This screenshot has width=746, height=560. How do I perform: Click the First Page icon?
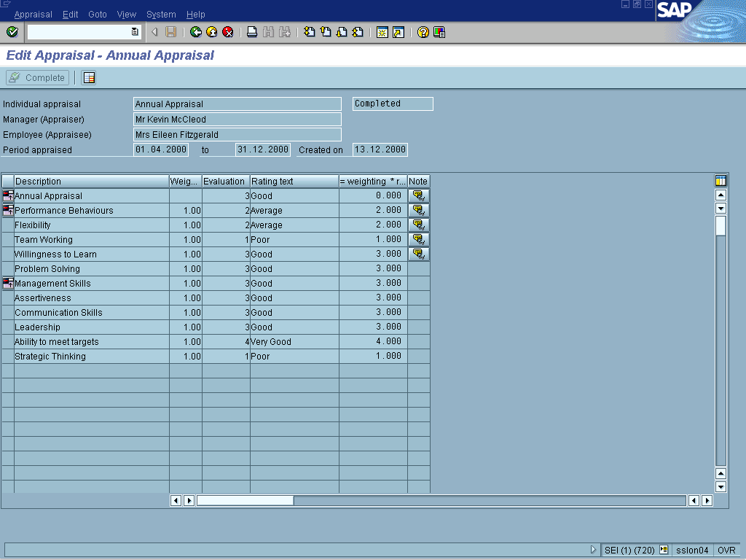tap(309, 32)
